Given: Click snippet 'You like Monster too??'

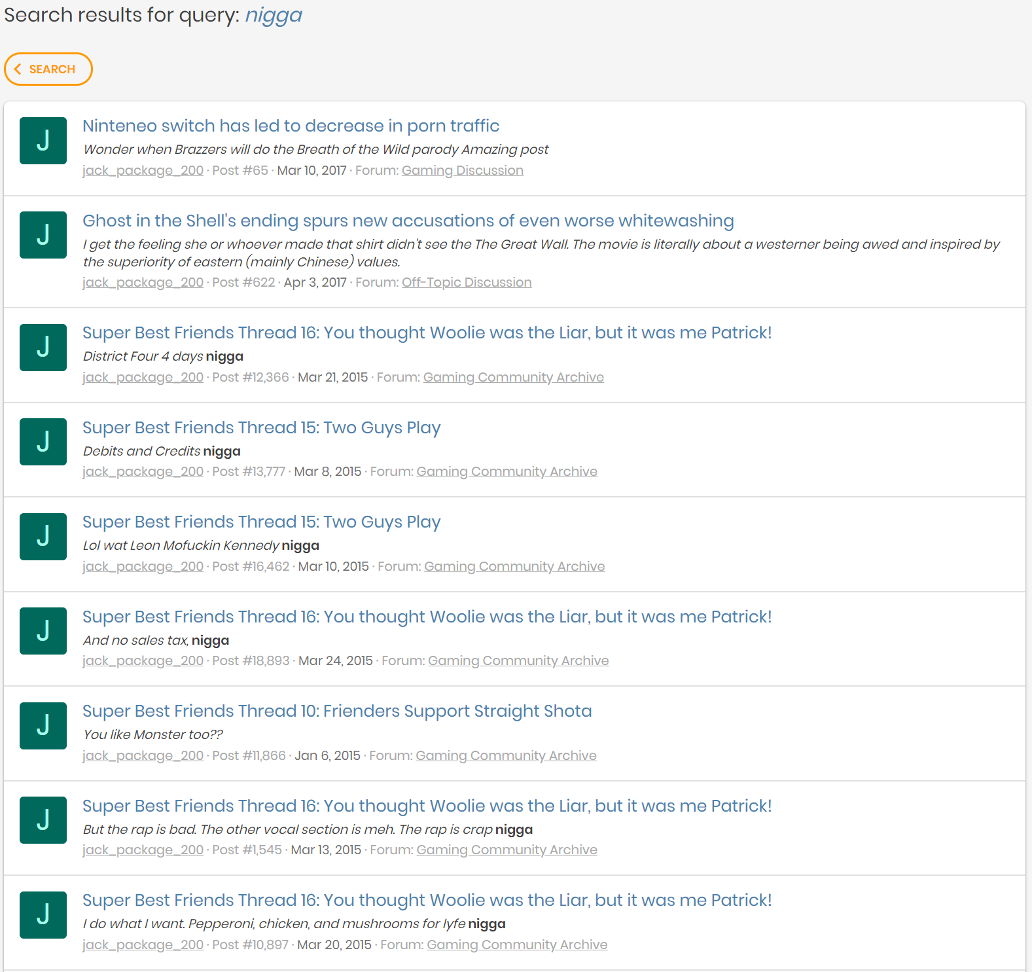Looking at the screenshot, I should click(x=152, y=734).
